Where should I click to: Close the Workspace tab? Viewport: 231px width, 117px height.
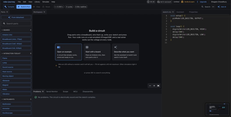[44, 12]
